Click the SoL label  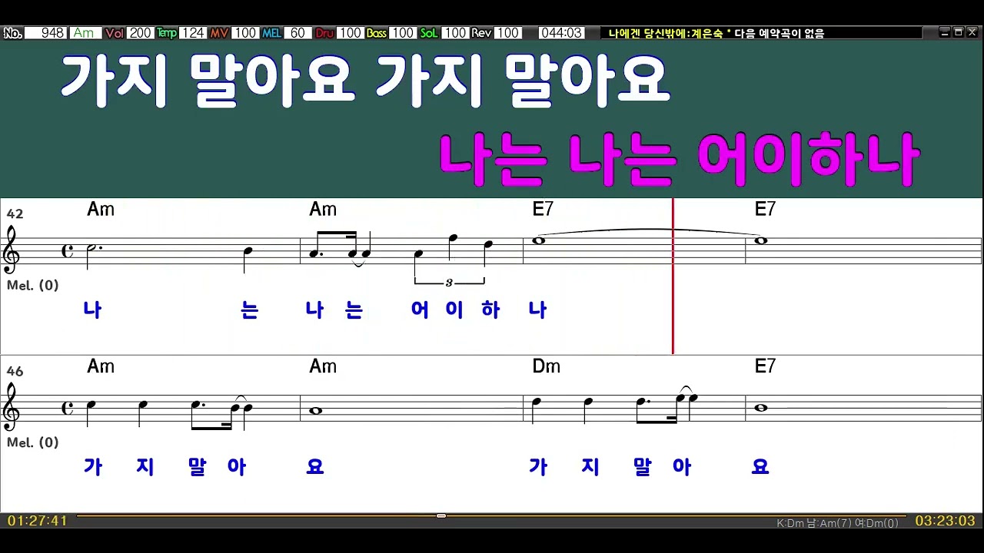(x=428, y=33)
